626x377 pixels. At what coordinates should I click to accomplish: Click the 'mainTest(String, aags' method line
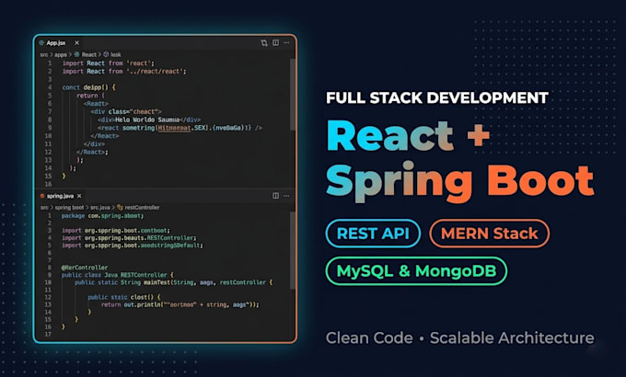tap(174, 282)
